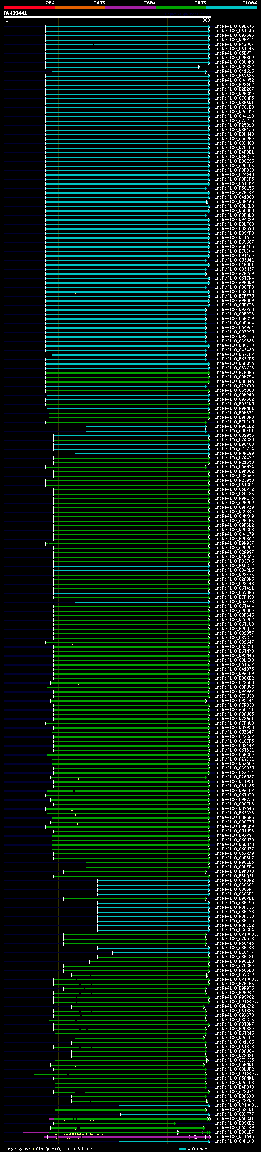Select hit UniRef100_B9SXD2
Screen dimensions: 261x1152
[234, 1123]
